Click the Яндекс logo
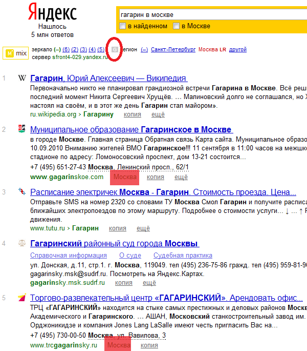 point(53,12)
